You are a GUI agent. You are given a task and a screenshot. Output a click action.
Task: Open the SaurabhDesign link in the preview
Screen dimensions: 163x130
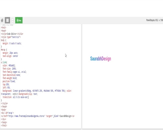coord(100,59)
